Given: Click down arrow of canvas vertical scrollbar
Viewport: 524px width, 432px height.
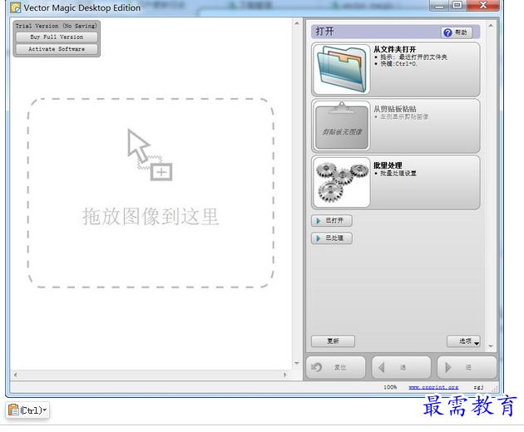Looking at the screenshot, I should pyautogui.click(x=297, y=363).
